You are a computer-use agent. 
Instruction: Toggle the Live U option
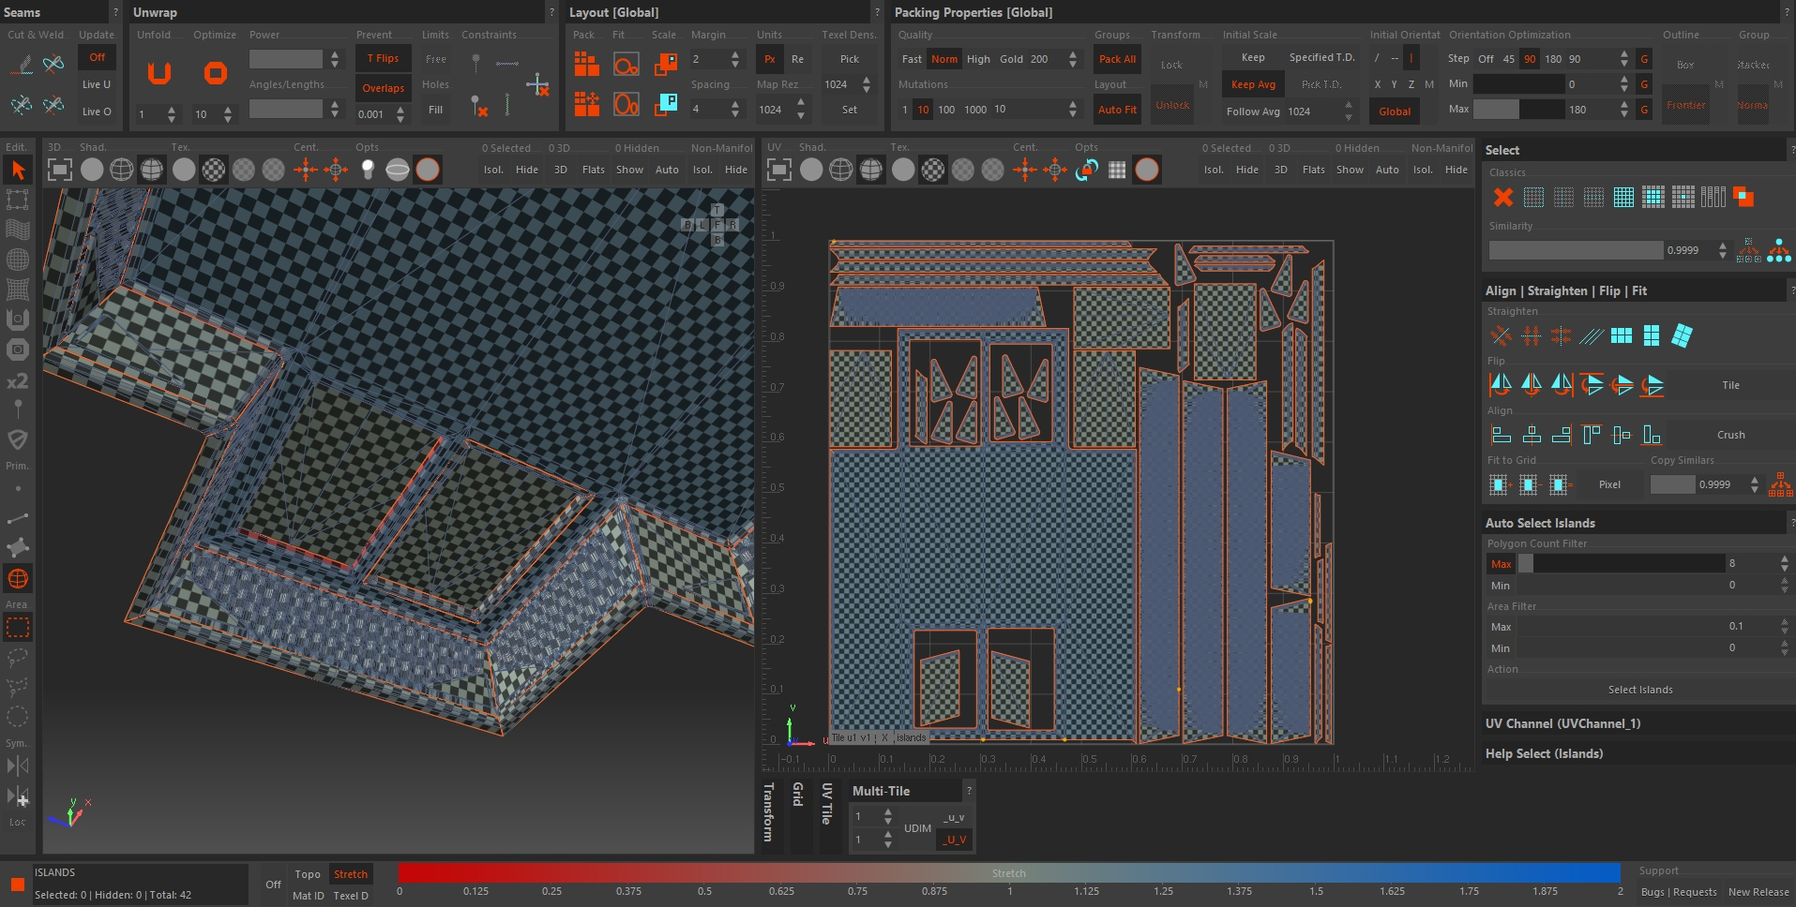click(x=97, y=84)
